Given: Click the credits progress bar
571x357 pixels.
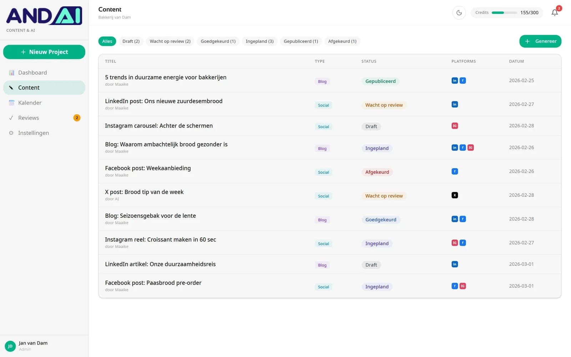Looking at the screenshot, I should point(504,13).
